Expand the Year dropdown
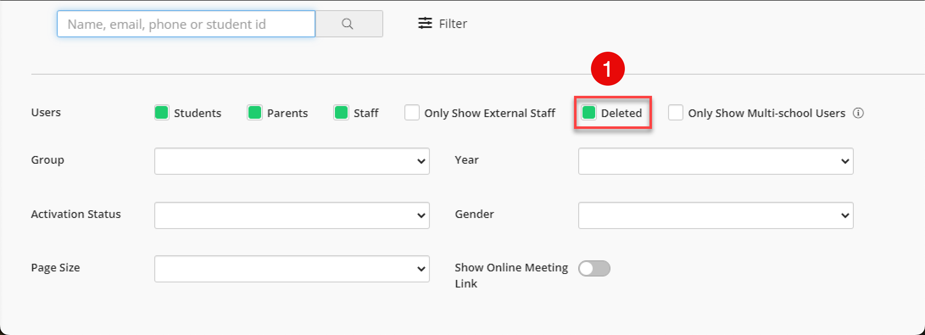The width and height of the screenshot is (925, 335). tap(716, 161)
